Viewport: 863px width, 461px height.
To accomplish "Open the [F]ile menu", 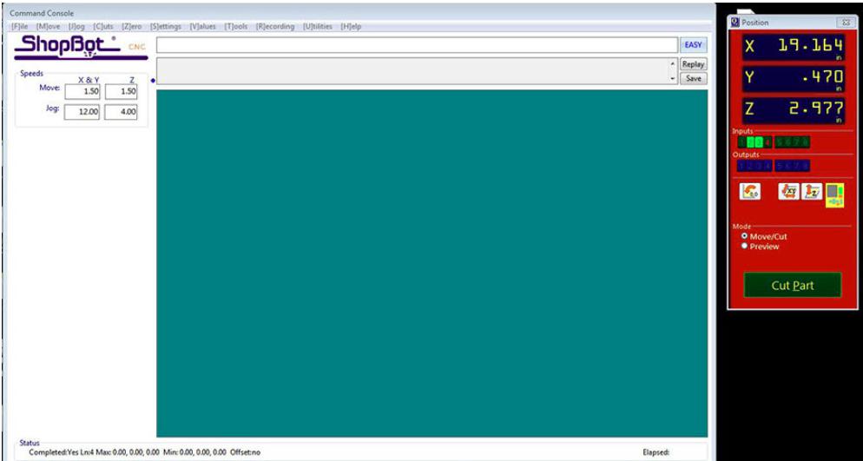I will [x=20, y=26].
